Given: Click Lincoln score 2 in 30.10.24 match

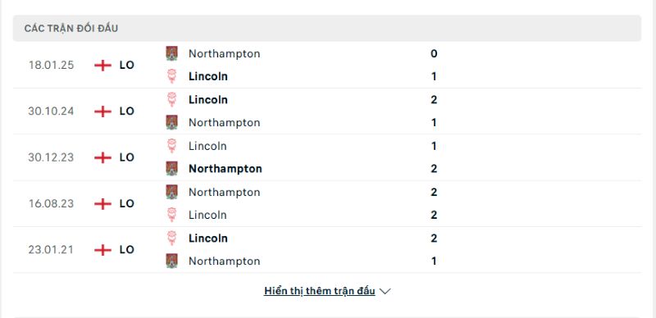Looking at the screenshot, I should (434, 100).
